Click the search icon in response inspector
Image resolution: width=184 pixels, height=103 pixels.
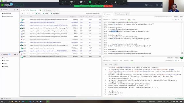(x=181, y=60)
